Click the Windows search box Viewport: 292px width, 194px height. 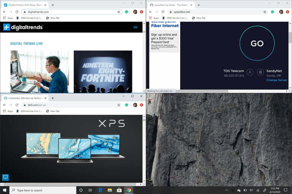click(x=43, y=190)
